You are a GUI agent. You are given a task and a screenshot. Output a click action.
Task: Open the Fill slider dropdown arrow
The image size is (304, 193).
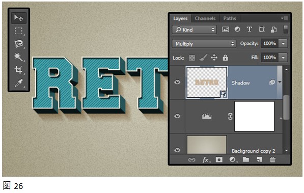pos(283,58)
